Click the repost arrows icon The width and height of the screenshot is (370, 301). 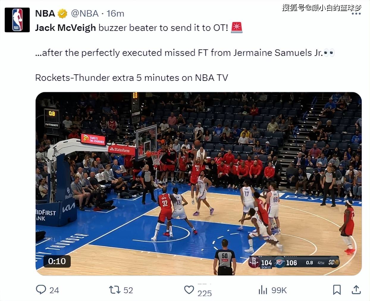pos(115,290)
